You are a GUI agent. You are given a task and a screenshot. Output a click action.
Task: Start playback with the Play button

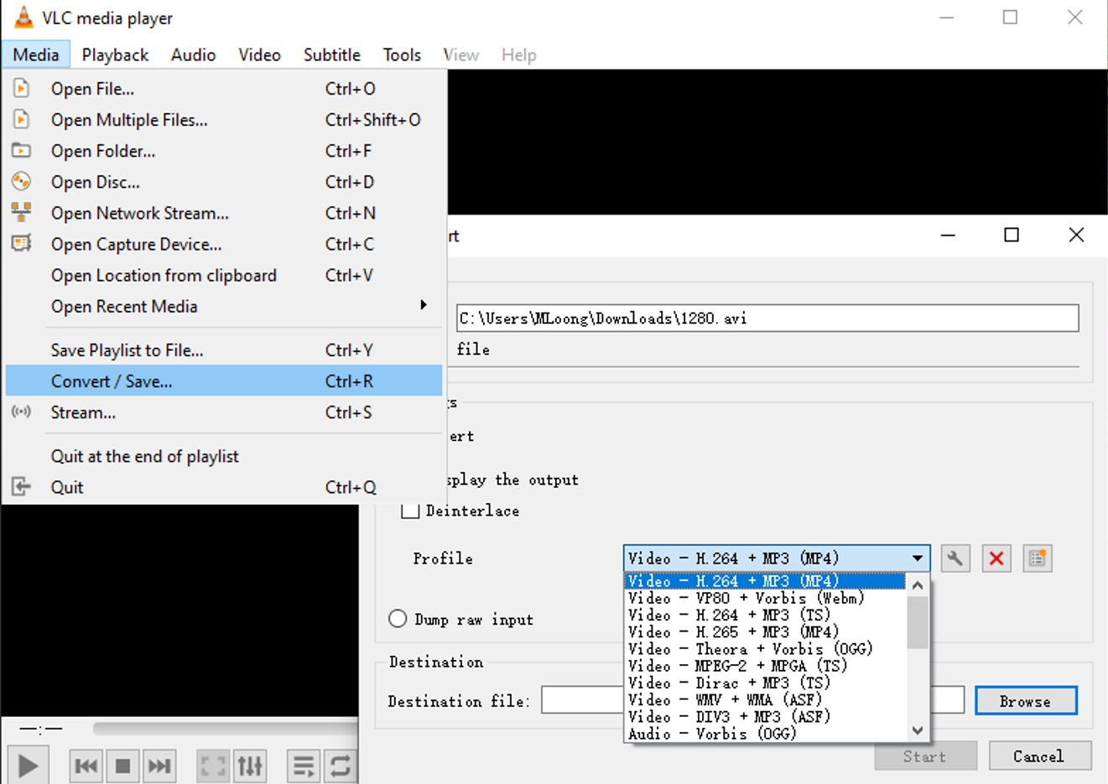click(x=28, y=764)
